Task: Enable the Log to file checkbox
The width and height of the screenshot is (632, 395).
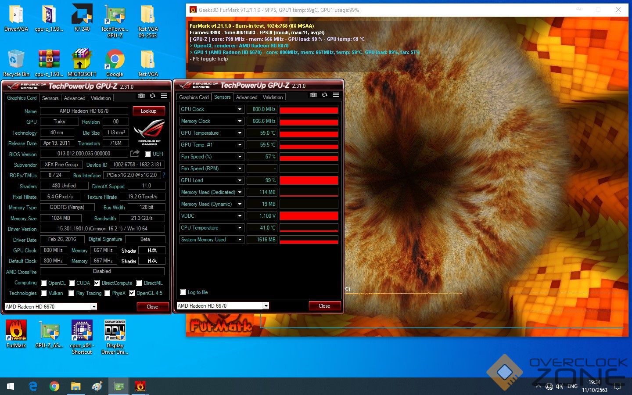Action: [183, 292]
